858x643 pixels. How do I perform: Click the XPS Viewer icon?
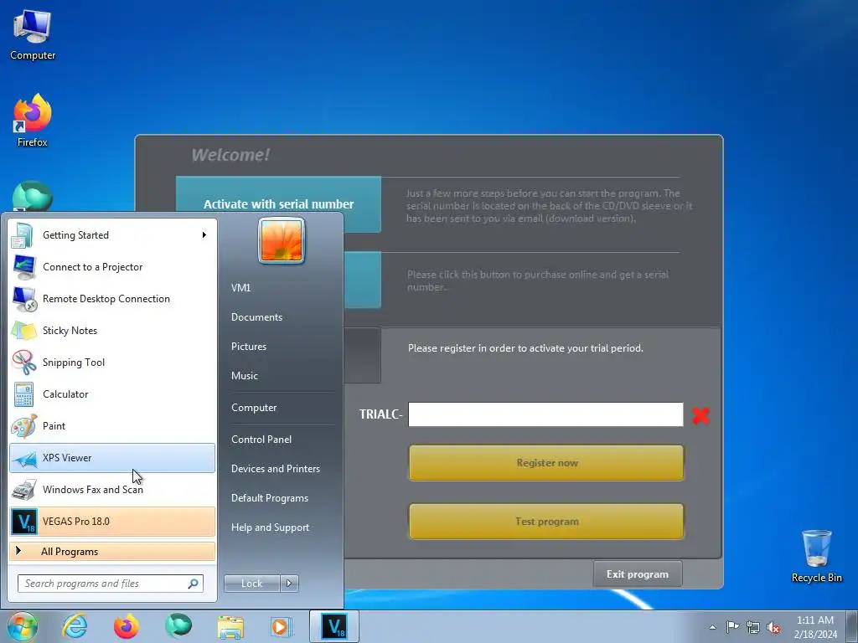[24, 458]
